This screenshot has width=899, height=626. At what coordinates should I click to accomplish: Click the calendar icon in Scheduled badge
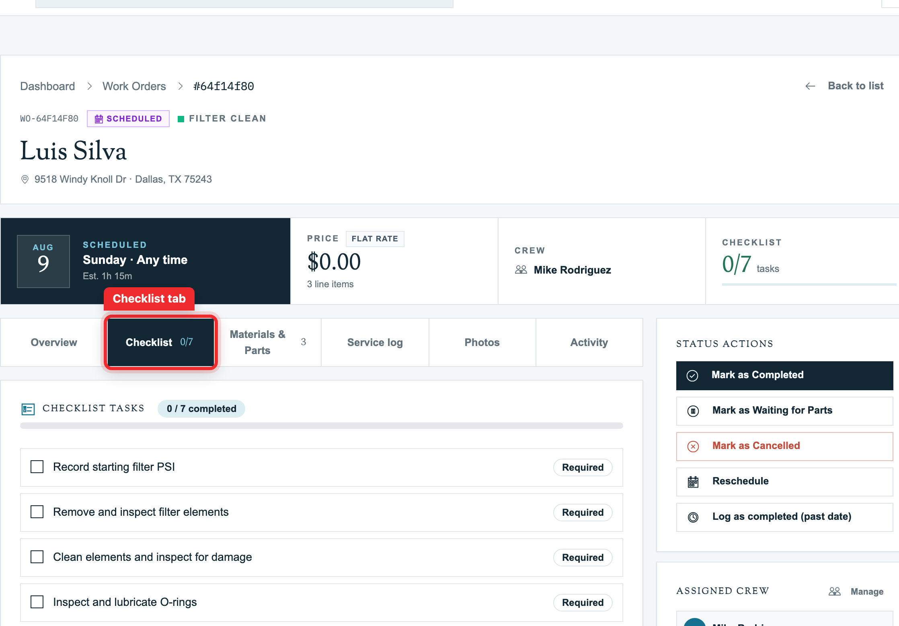99,119
